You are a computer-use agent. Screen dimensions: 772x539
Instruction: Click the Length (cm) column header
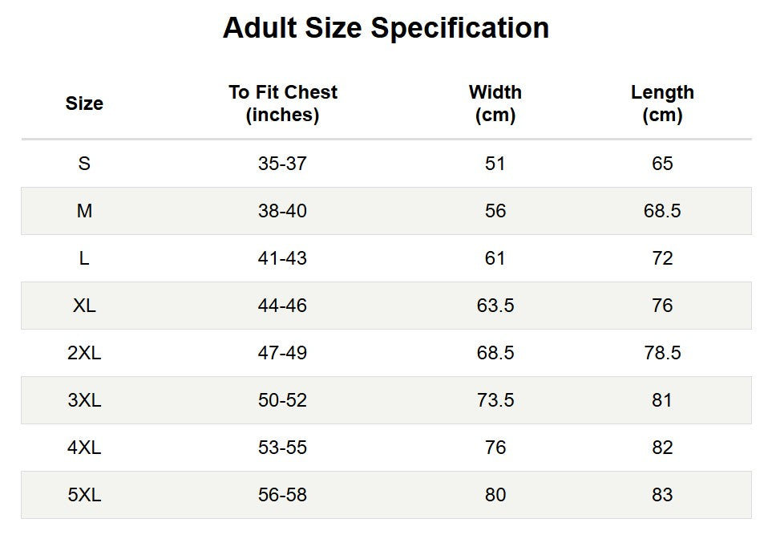[x=662, y=103]
